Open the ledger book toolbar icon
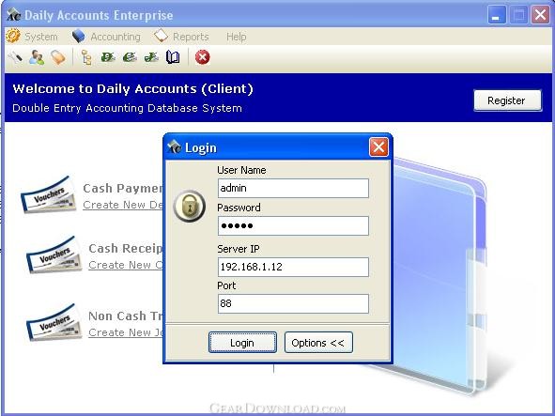 click(173, 57)
